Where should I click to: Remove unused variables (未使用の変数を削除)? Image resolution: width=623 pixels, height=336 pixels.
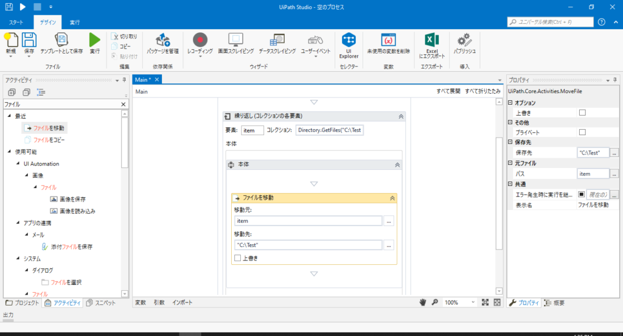pyautogui.click(x=388, y=43)
